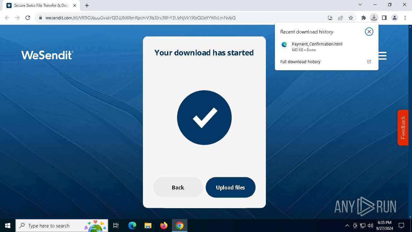Click the external link icon for download history
The height and width of the screenshot is (232, 412).
(369, 62)
